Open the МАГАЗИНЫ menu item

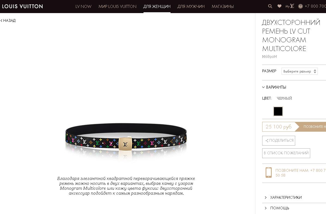tap(223, 7)
